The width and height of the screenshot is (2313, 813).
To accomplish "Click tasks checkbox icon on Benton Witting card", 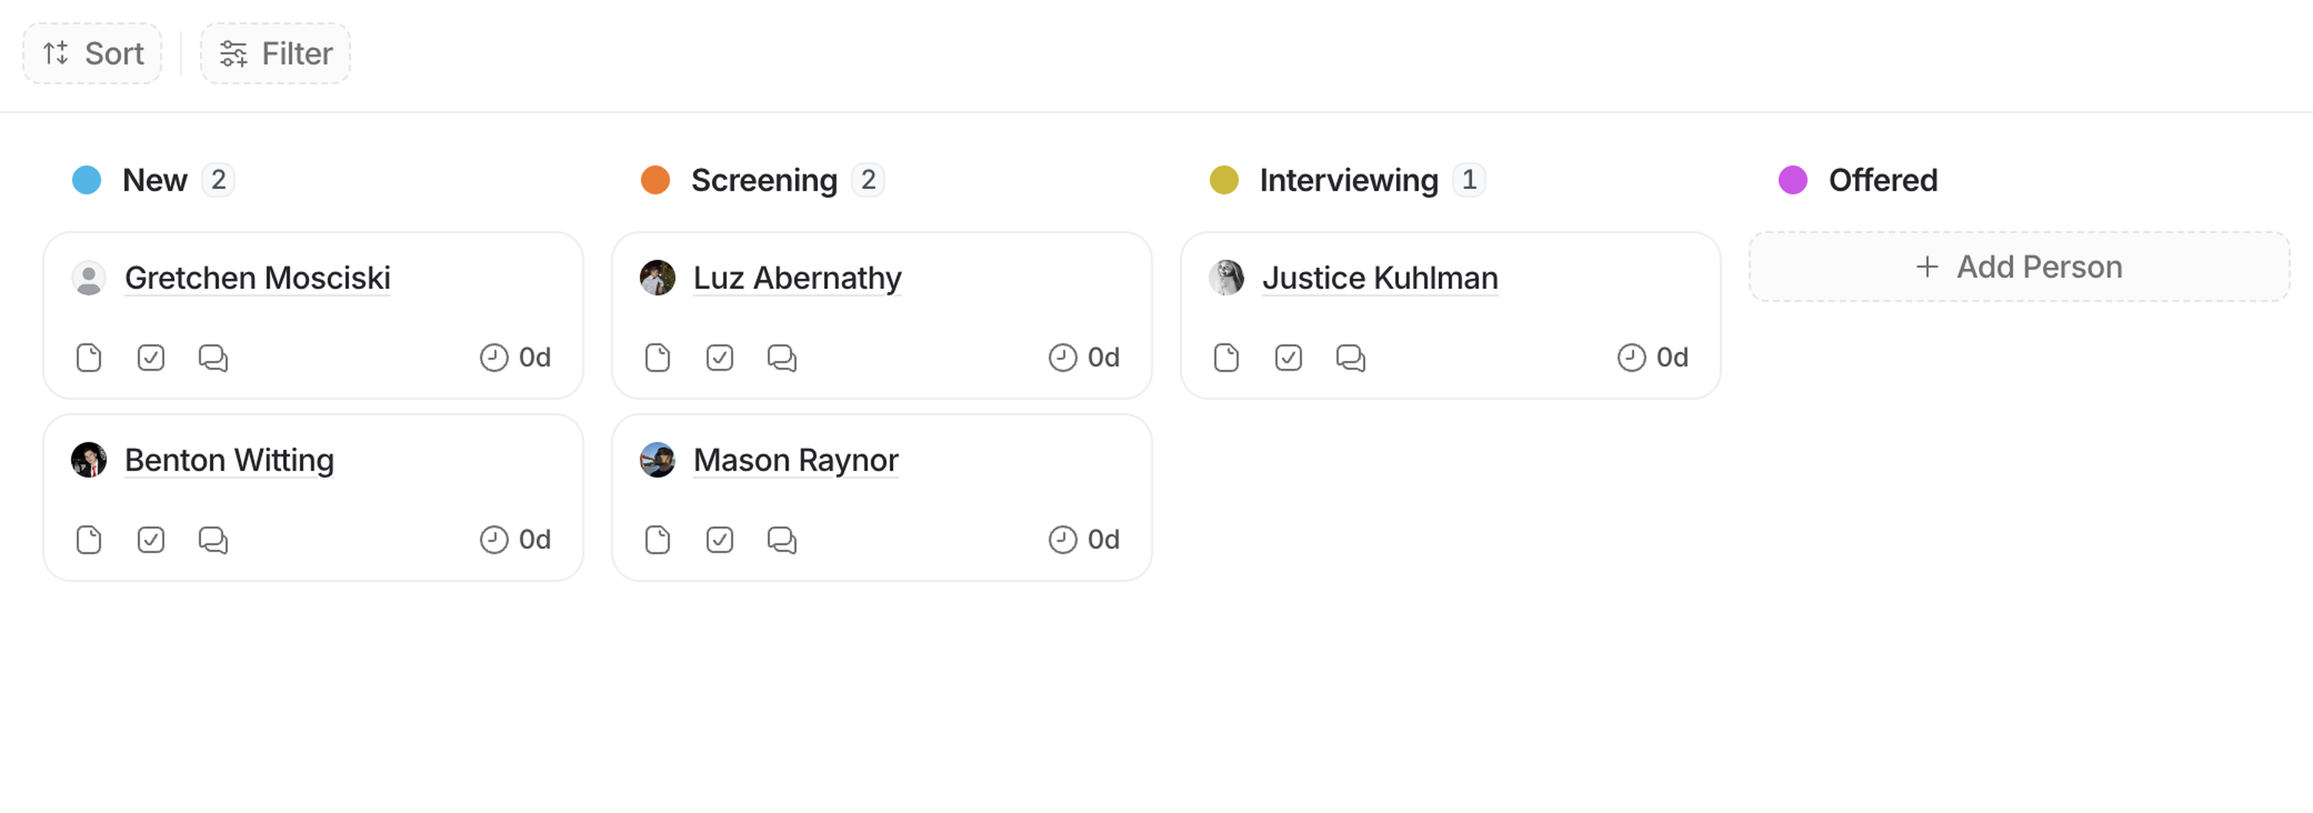I will 151,540.
